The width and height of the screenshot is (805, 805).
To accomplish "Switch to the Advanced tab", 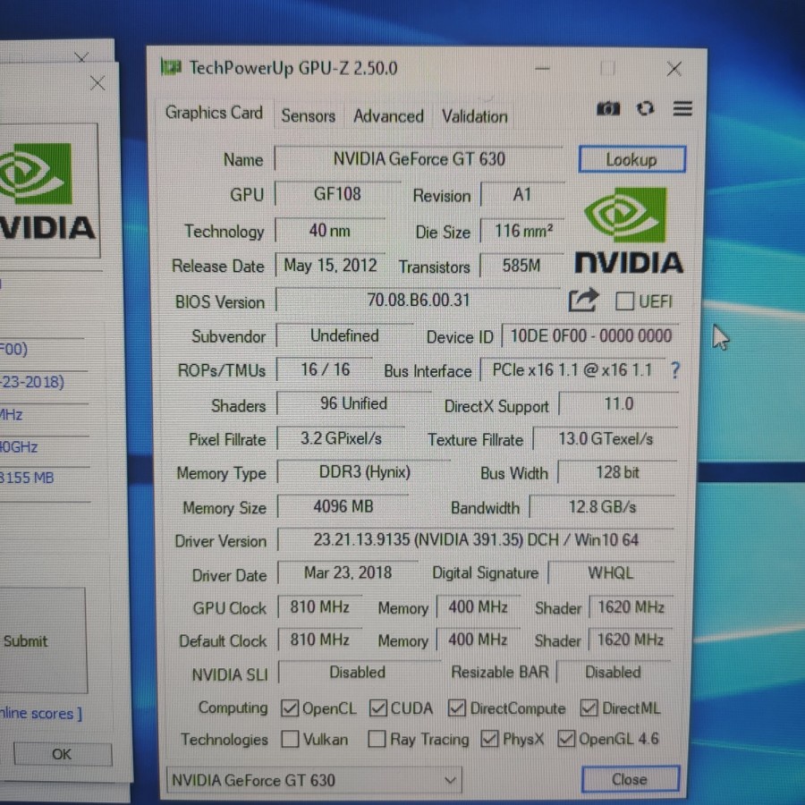I will [388, 116].
